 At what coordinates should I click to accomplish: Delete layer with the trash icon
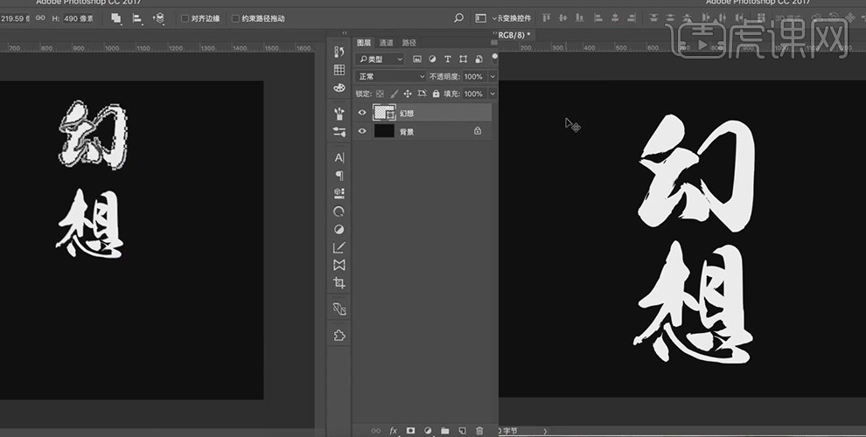(479, 430)
